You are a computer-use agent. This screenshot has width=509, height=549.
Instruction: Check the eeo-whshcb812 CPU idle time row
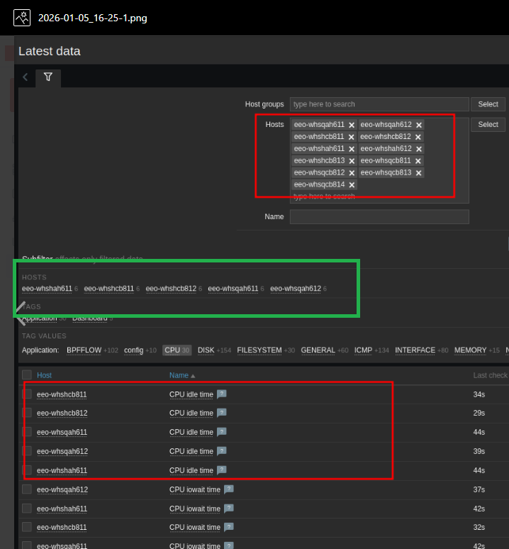(x=27, y=413)
